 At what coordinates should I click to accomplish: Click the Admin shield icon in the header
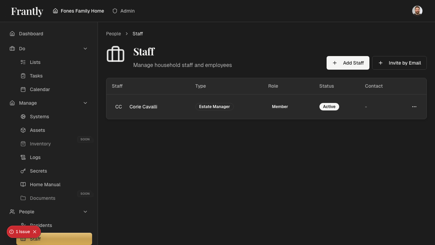point(115,11)
